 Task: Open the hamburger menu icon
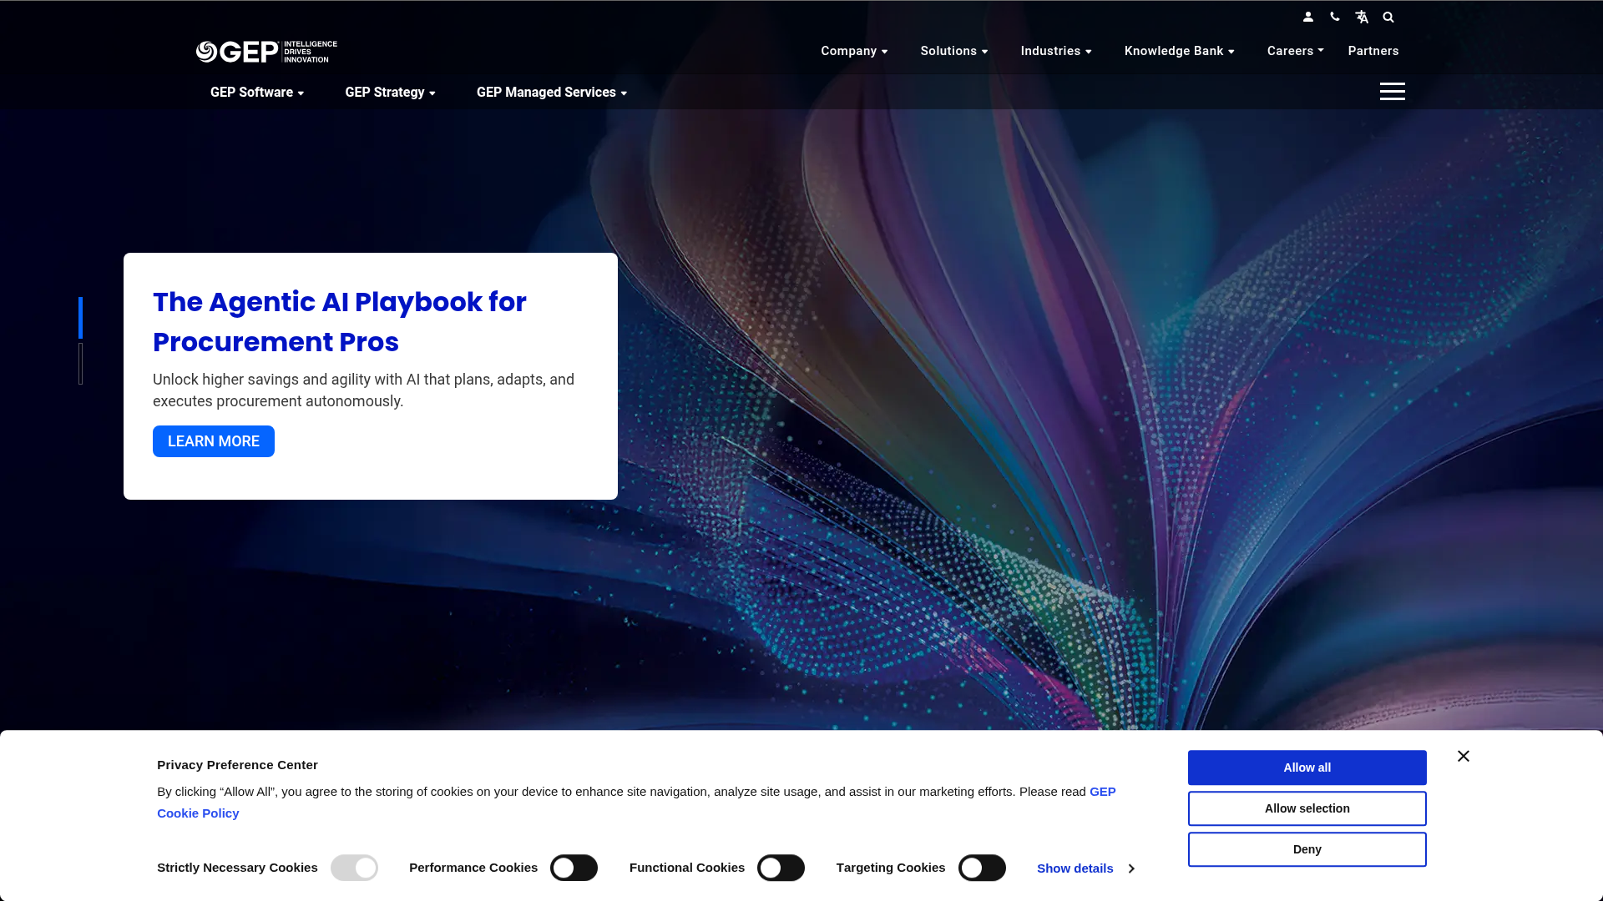click(x=1392, y=92)
